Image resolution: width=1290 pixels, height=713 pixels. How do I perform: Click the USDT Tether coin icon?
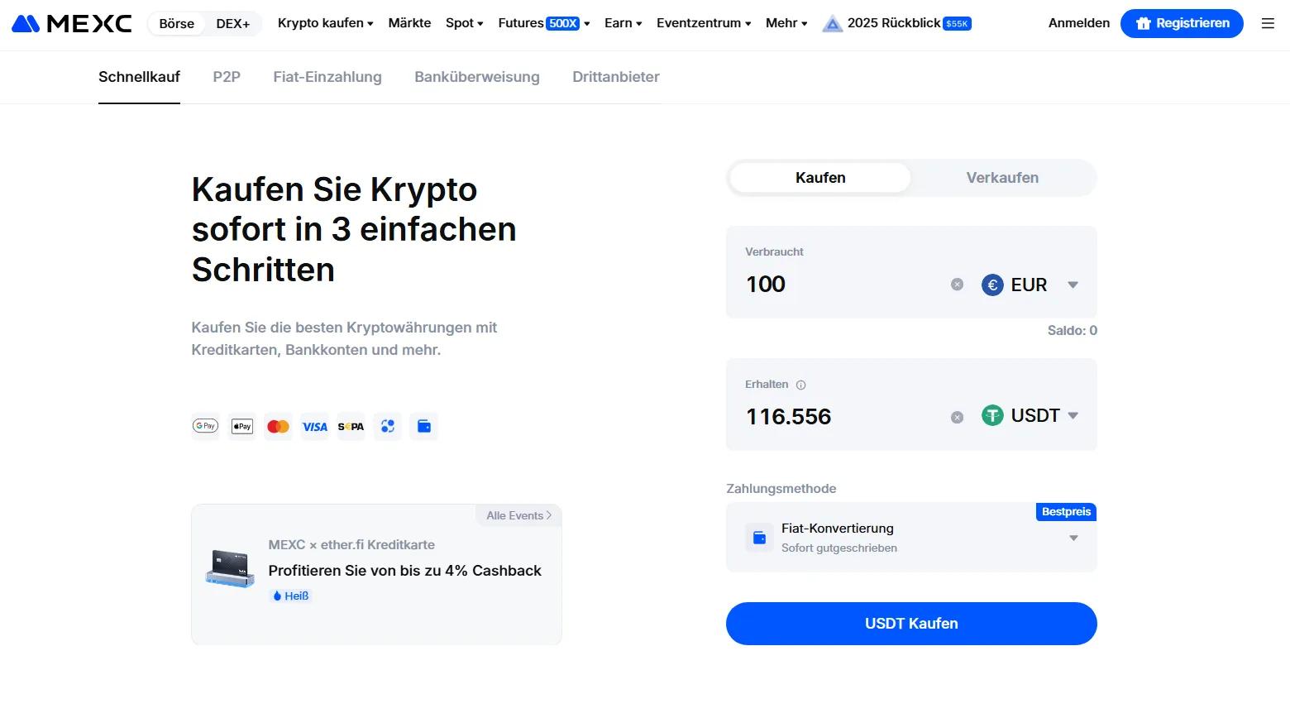coord(992,415)
